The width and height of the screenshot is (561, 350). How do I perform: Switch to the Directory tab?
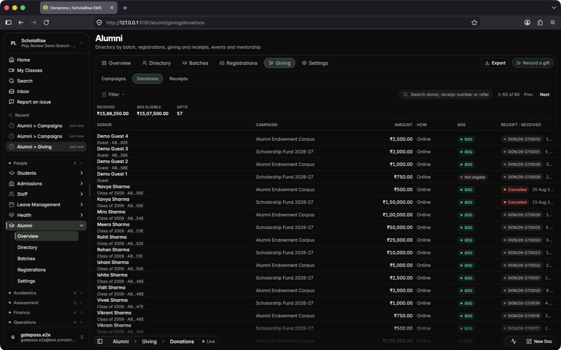[x=156, y=63]
